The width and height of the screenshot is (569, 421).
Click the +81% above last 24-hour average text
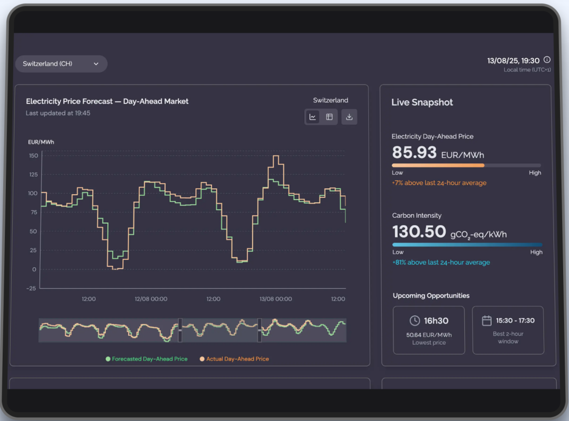[x=441, y=263]
